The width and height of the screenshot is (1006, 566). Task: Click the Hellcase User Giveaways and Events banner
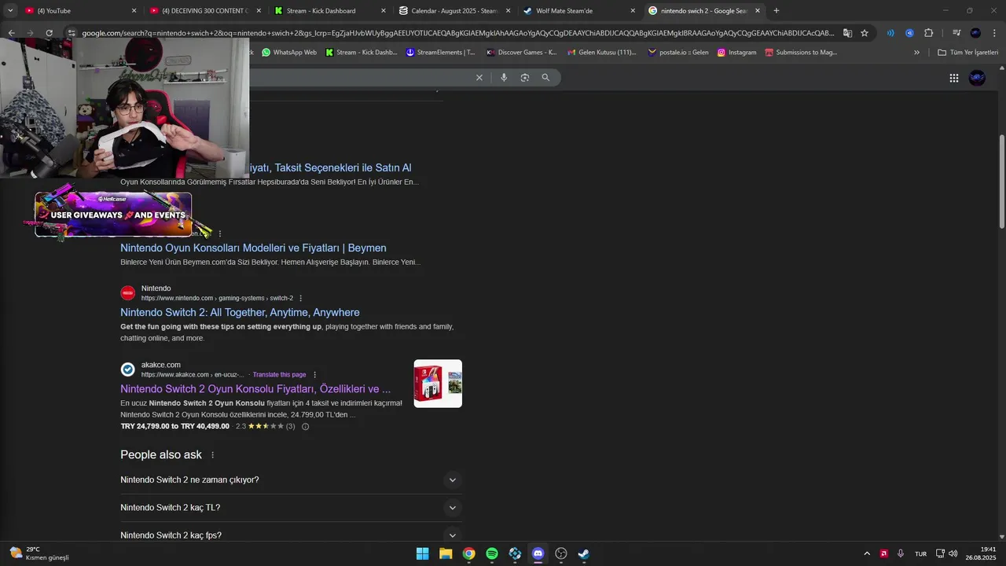click(x=113, y=215)
